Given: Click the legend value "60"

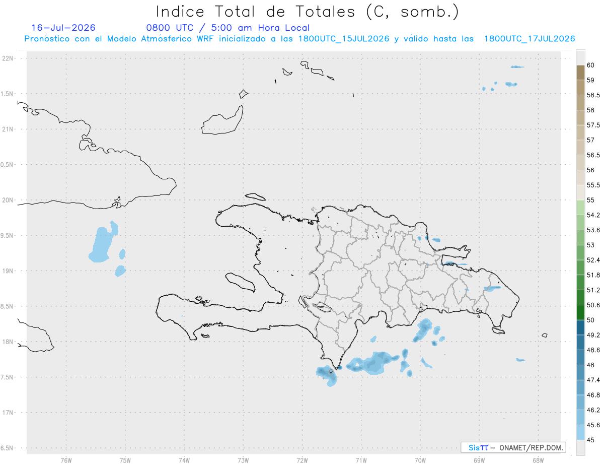Looking at the screenshot, I should pyautogui.click(x=591, y=65).
